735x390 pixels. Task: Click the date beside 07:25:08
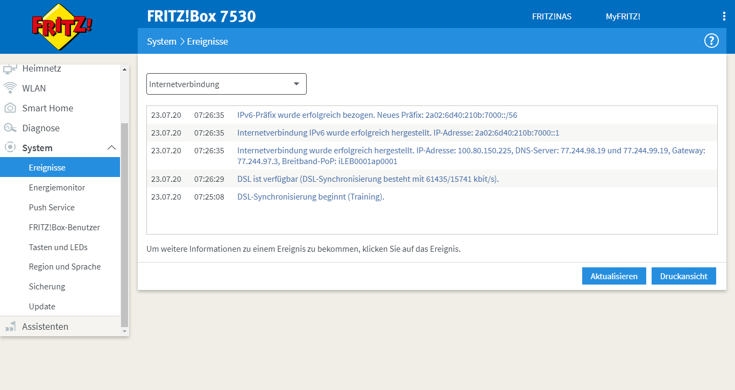click(x=166, y=197)
